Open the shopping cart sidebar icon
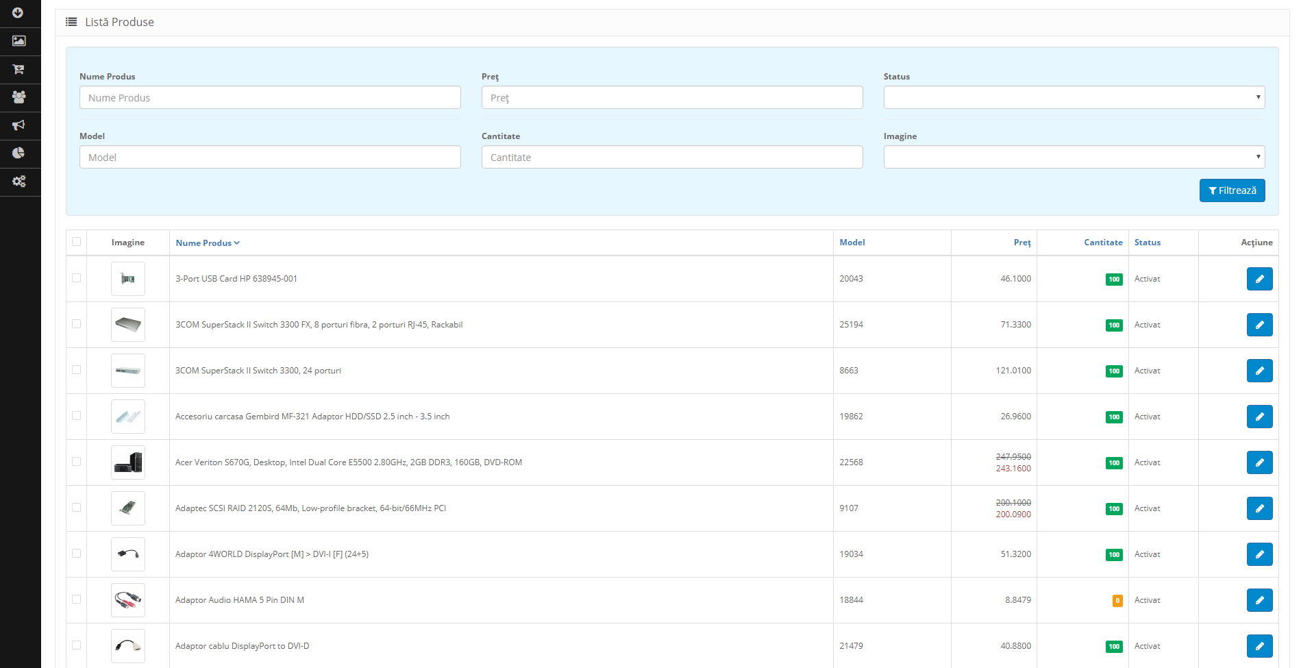The width and height of the screenshot is (1301, 668). pyautogui.click(x=18, y=69)
